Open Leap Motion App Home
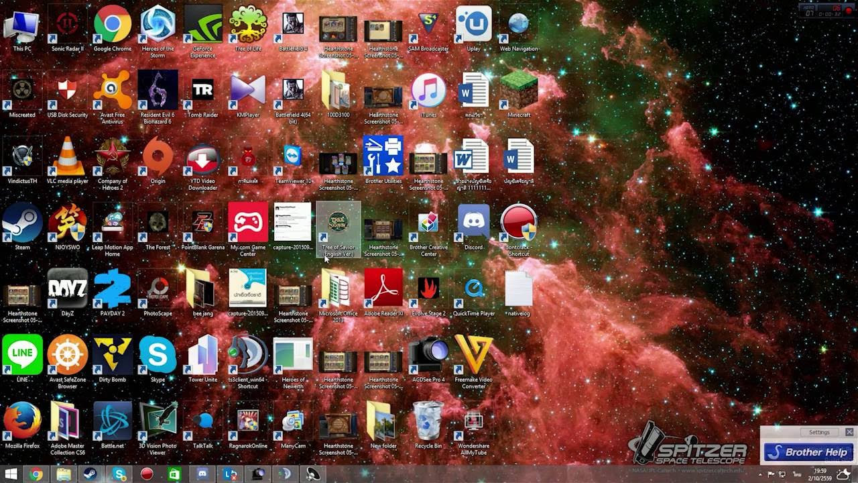 [x=112, y=222]
